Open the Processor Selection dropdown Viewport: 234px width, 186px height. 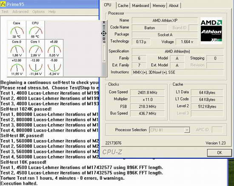click(x=169, y=130)
